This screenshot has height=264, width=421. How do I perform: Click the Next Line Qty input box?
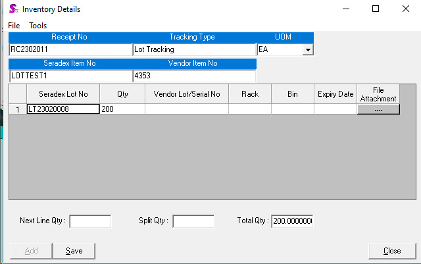coord(90,221)
